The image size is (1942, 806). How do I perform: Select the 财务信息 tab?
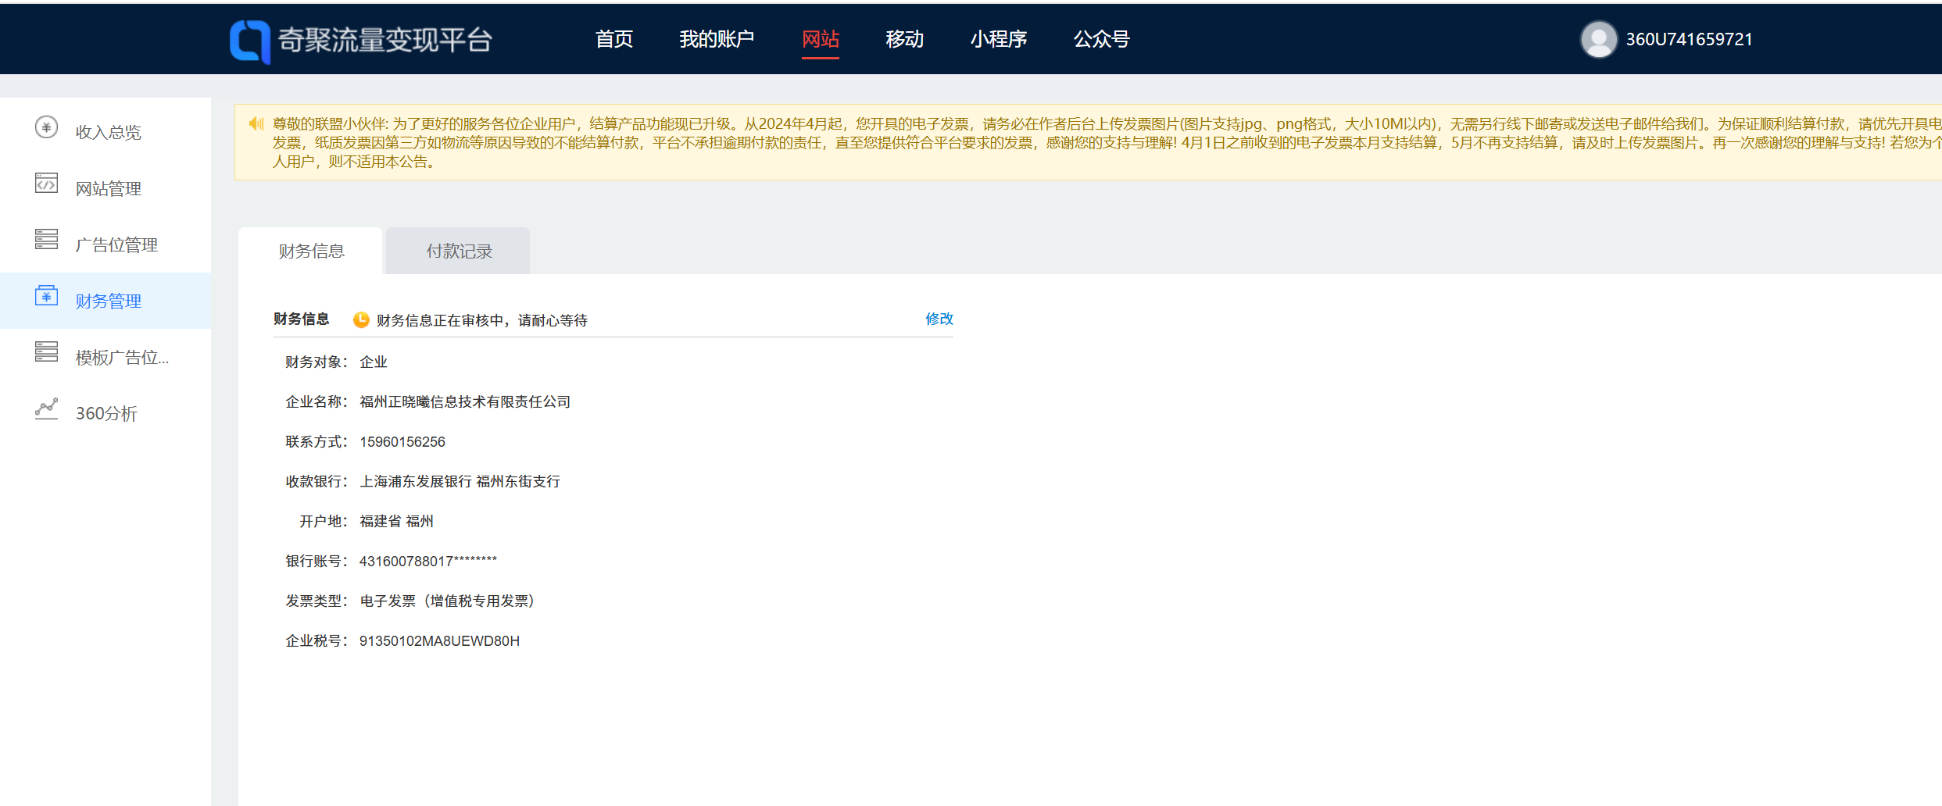coord(311,251)
